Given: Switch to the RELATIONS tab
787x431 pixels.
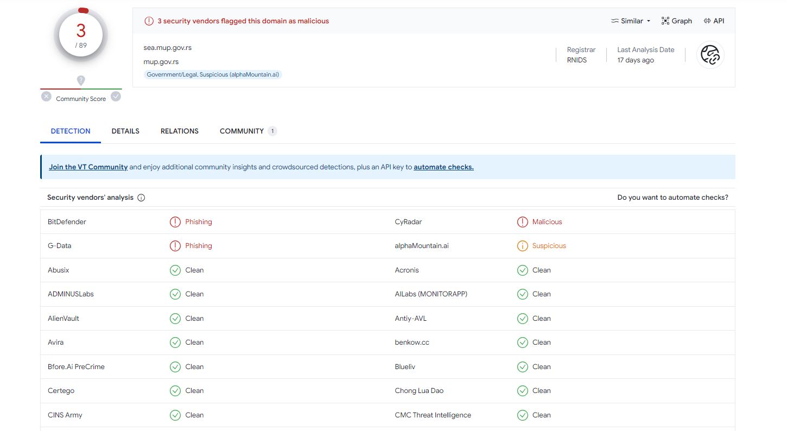Looking at the screenshot, I should click(x=180, y=131).
